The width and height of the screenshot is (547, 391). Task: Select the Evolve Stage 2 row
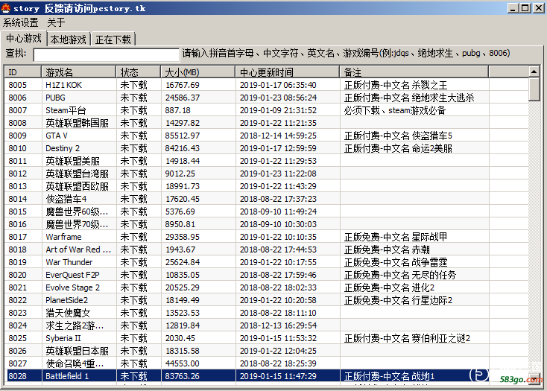tap(267, 287)
